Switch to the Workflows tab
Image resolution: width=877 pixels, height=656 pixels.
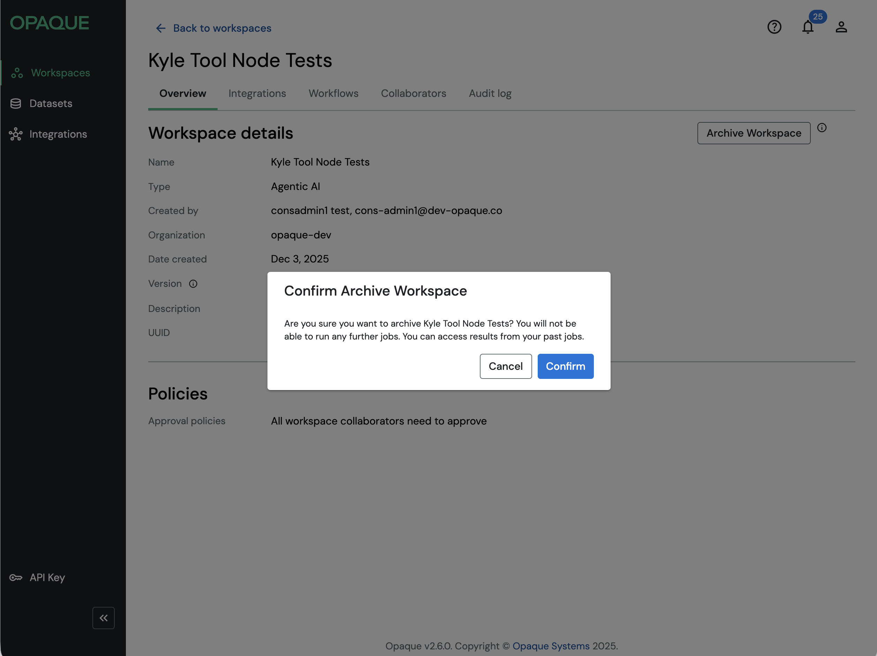[333, 93]
